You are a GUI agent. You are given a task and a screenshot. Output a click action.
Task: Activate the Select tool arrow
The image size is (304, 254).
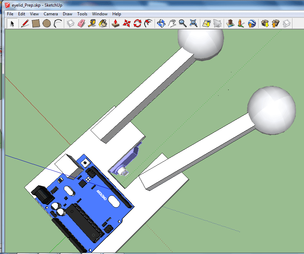pos(12,23)
